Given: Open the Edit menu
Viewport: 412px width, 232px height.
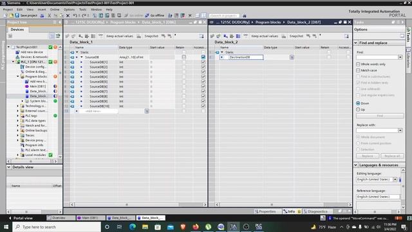Looking at the screenshot, I should 20,10.
